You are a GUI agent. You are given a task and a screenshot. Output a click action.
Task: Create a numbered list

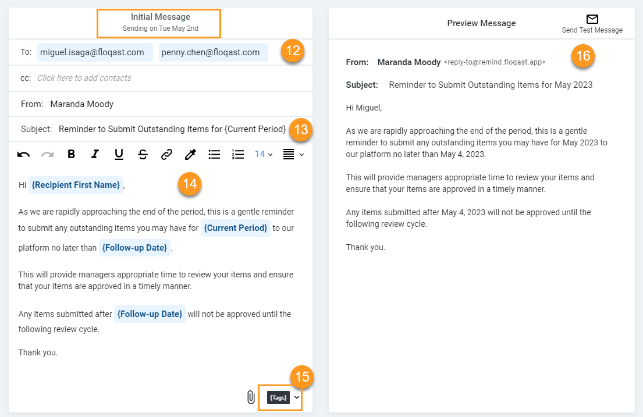click(238, 154)
